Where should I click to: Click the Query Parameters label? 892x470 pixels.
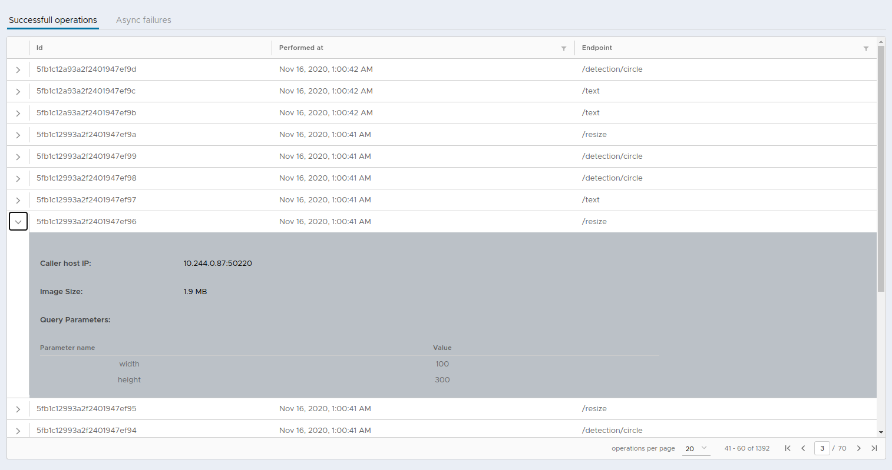tap(75, 320)
